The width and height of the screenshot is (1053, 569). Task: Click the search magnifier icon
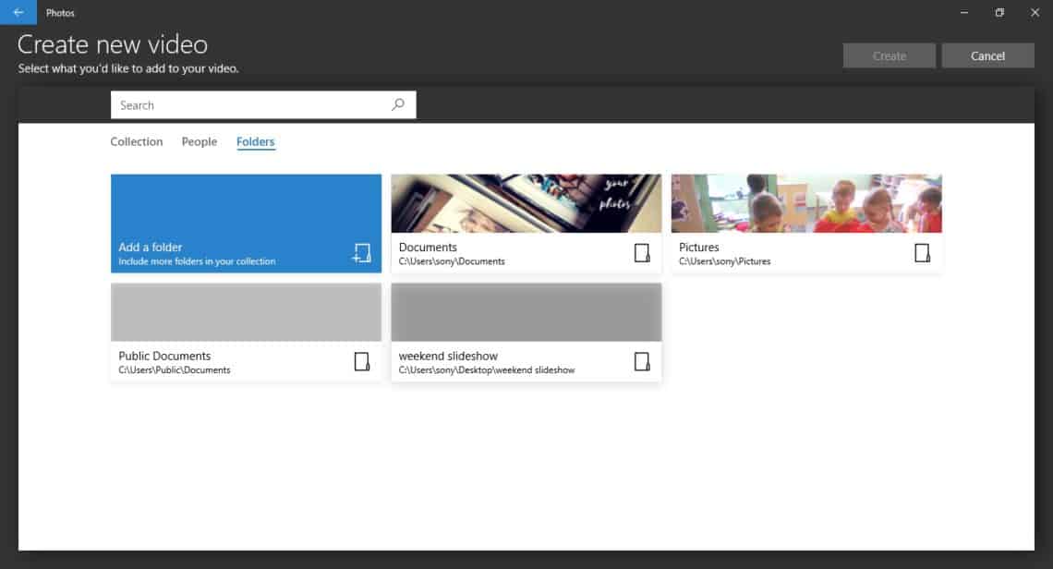[x=397, y=104]
